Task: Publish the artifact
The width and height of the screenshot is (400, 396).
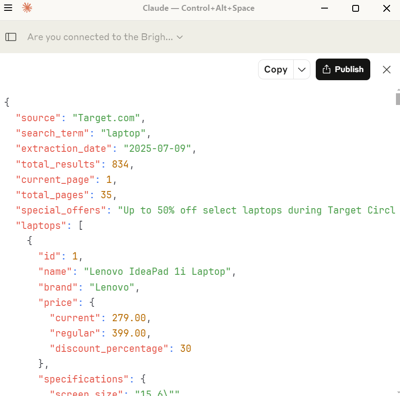Action: [x=343, y=69]
